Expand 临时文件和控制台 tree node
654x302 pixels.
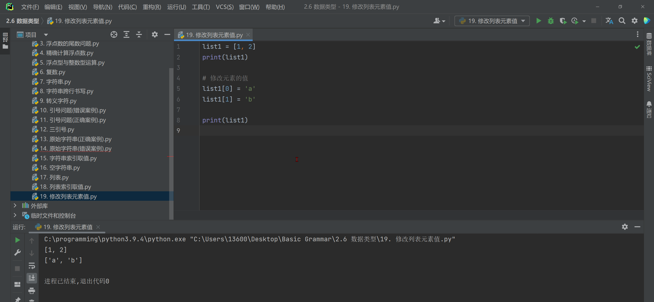click(15, 215)
